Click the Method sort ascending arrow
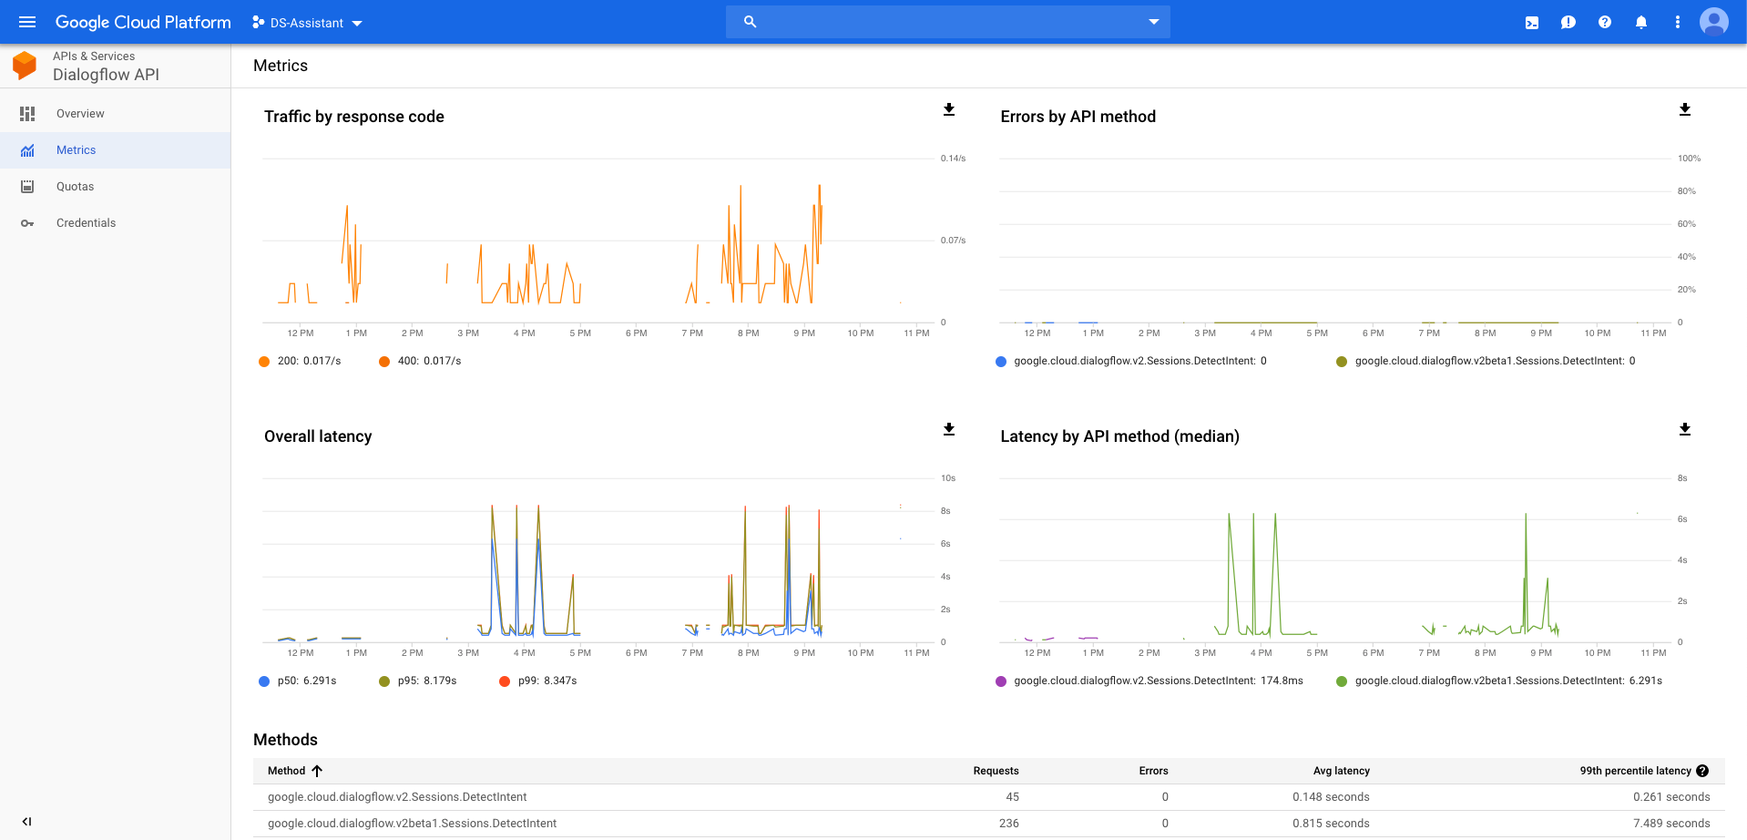 [317, 771]
